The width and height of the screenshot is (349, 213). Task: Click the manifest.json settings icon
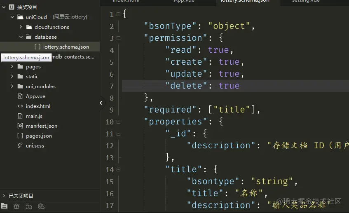pyautogui.click(x=20, y=126)
